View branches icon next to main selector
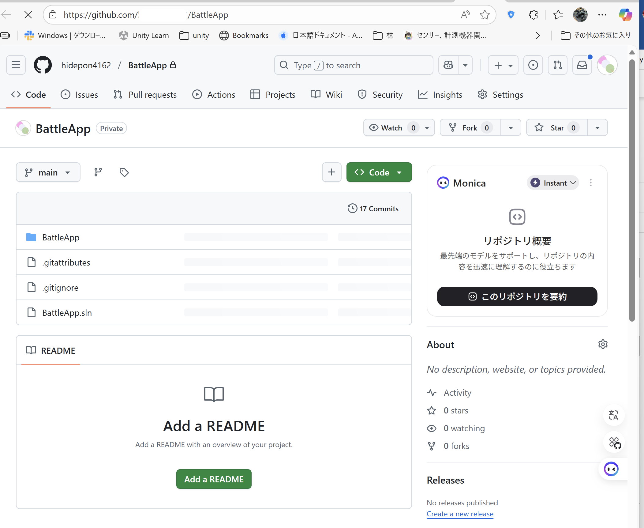 (x=98, y=172)
